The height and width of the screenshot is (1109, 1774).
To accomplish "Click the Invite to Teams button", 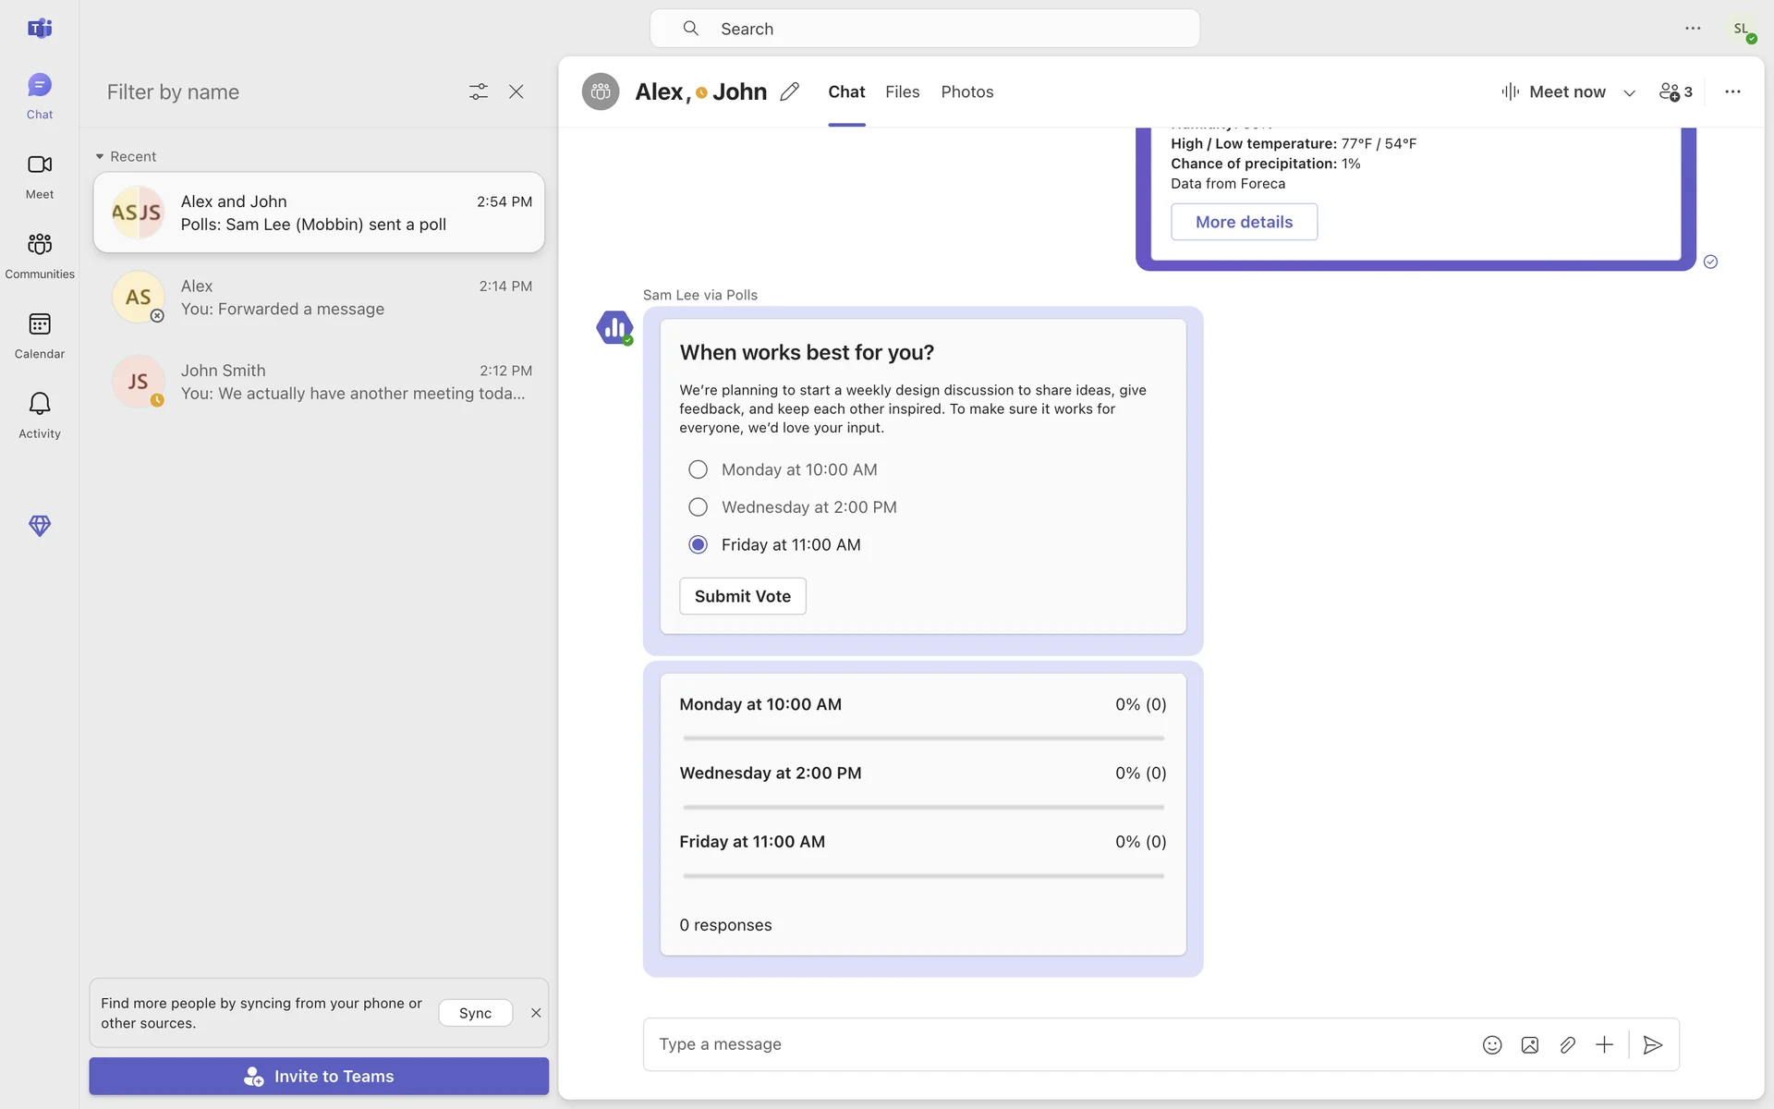I will 319,1076.
